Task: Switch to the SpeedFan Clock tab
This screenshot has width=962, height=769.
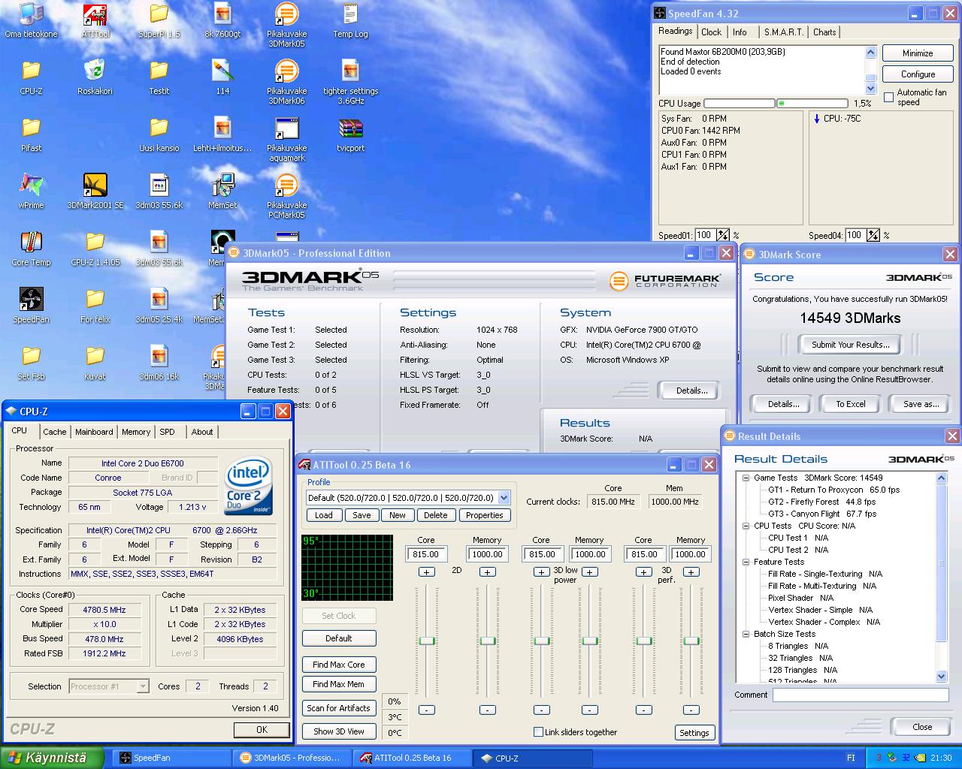Action: pos(711,32)
